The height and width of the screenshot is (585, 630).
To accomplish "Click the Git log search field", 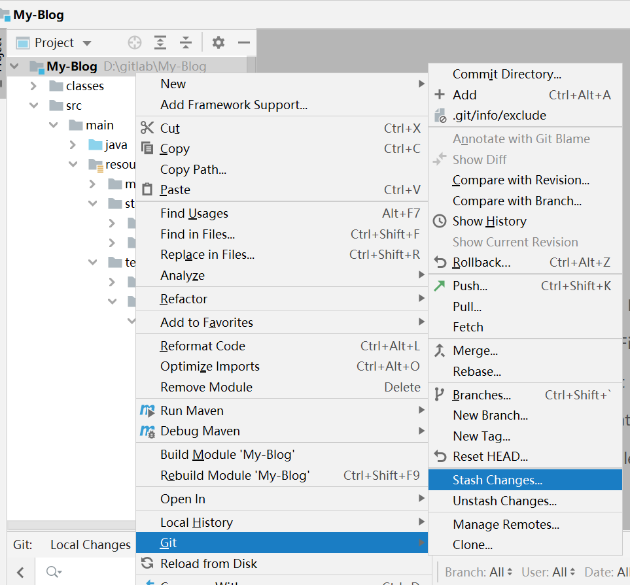I will [x=79, y=573].
